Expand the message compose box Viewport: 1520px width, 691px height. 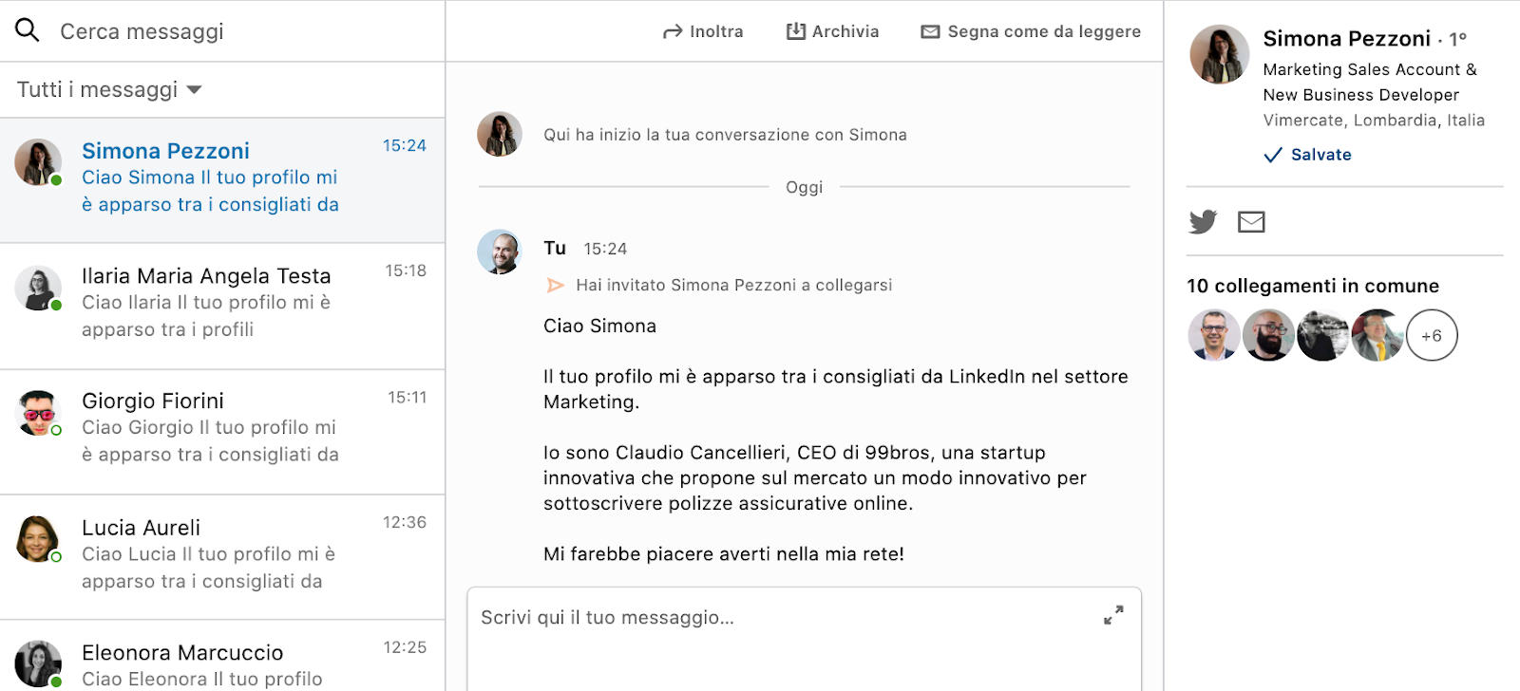(1113, 616)
